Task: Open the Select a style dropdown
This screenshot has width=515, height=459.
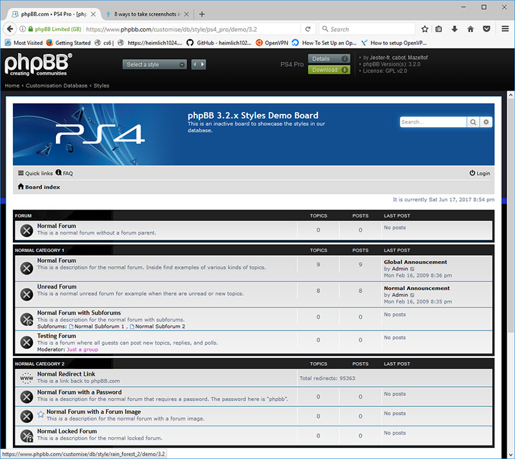Action: pos(154,64)
